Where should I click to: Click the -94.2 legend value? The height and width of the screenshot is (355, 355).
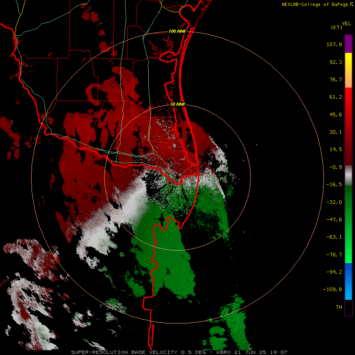(334, 272)
